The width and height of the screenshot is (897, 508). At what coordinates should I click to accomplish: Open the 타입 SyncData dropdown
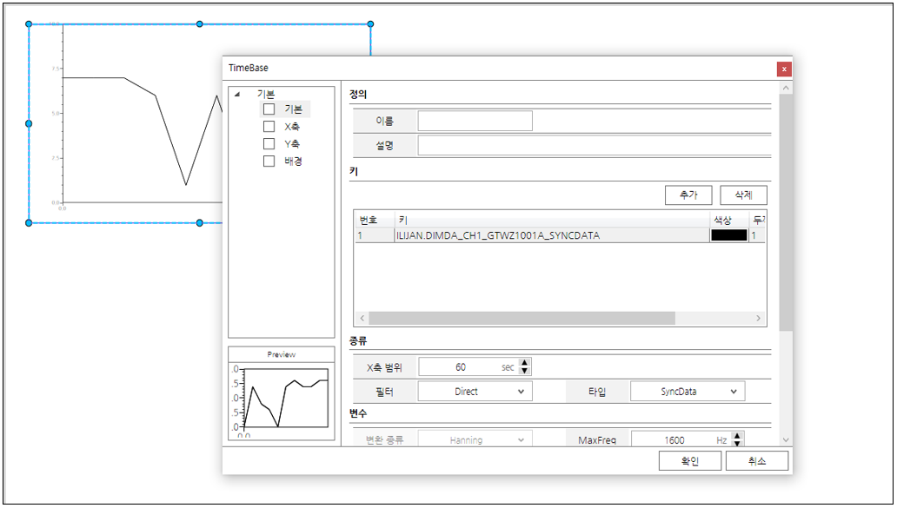[687, 392]
